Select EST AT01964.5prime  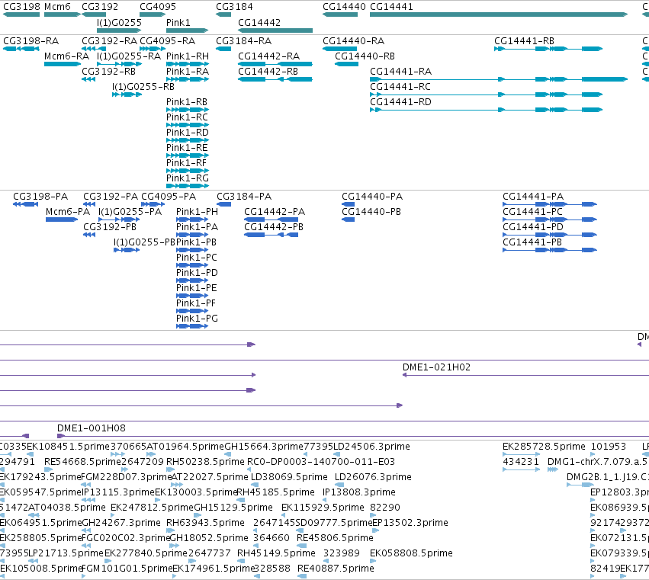click(185, 447)
